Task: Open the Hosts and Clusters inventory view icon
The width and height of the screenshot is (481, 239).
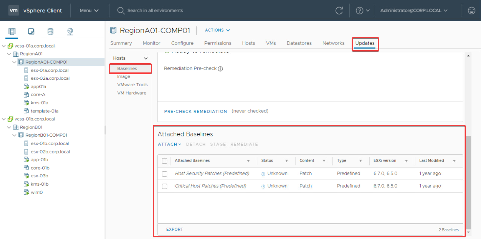Action: [12, 31]
